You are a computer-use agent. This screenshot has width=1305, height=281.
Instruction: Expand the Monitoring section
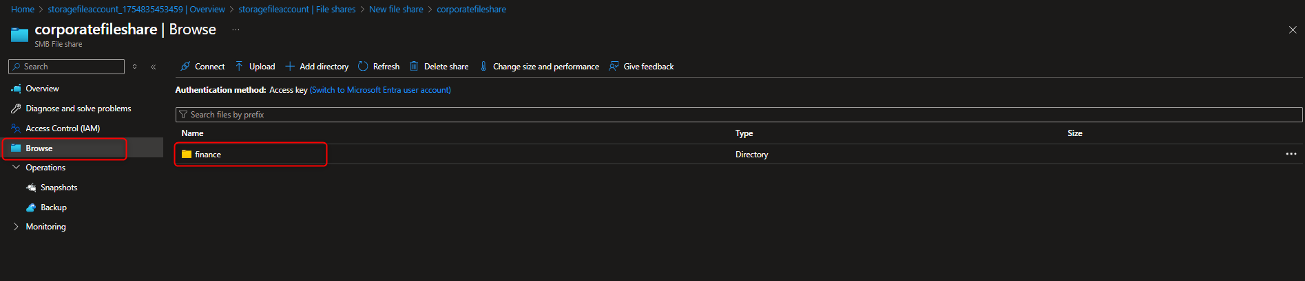pos(16,227)
